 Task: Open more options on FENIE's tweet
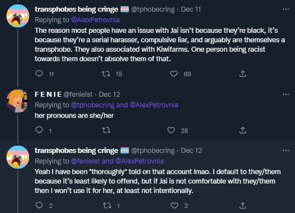click(x=286, y=94)
